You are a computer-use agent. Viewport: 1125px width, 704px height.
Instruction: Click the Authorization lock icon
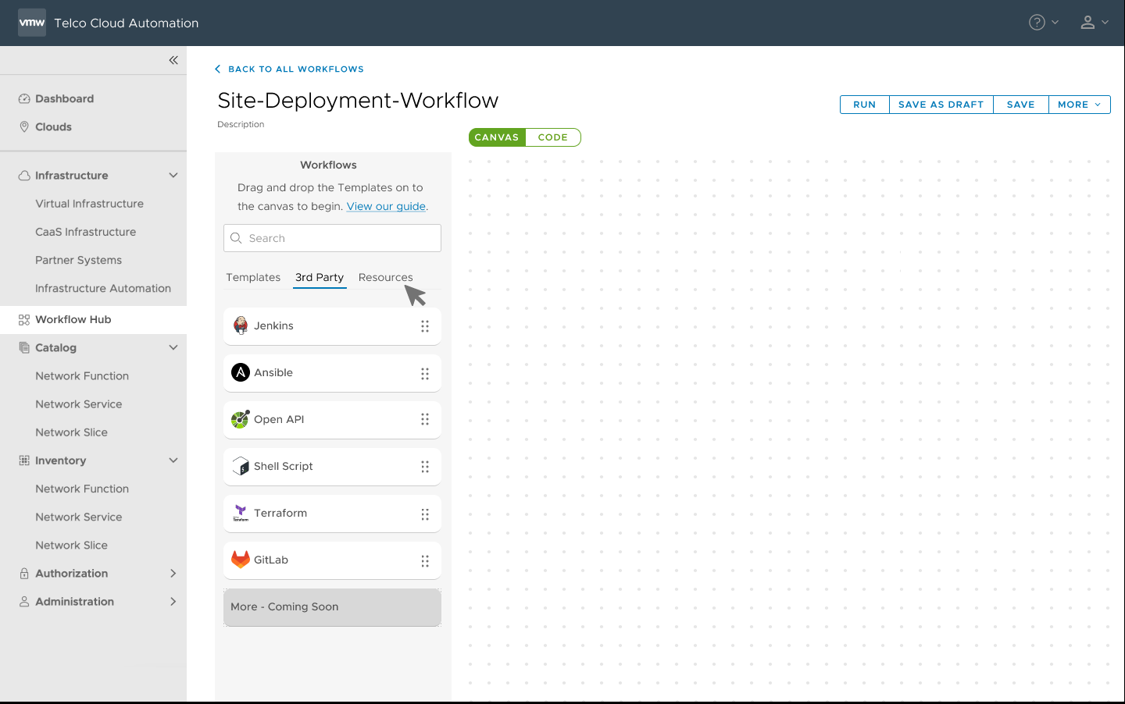tap(24, 574)
